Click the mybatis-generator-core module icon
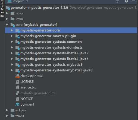 (17, 31)
